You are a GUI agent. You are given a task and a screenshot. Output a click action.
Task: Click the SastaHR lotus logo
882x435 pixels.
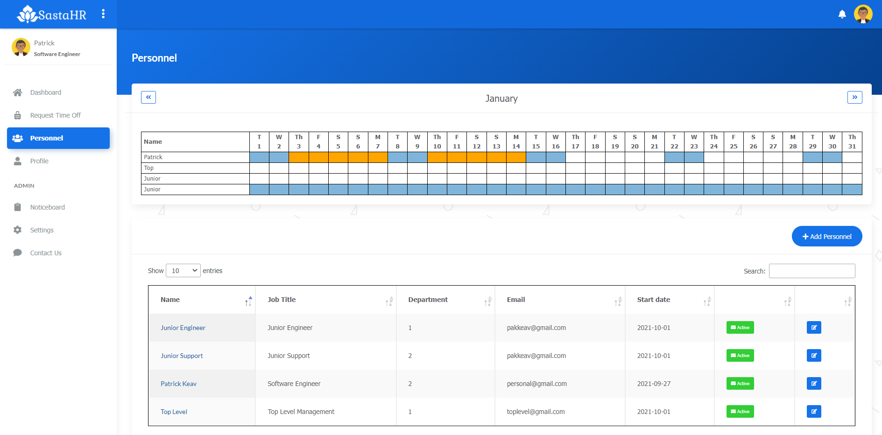click(x=51, y=14)
